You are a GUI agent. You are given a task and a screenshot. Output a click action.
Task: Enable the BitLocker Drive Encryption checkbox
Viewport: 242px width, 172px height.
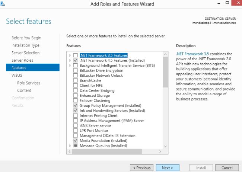point(76,70)
